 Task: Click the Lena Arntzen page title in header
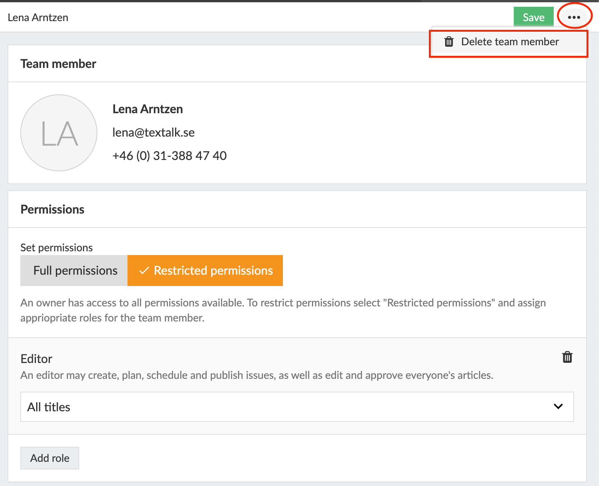pos(38,18)
